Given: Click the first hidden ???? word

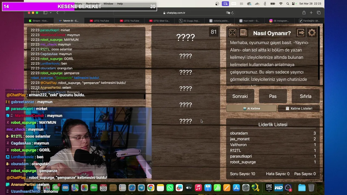Looking at the screenshot, I should 185,37.
